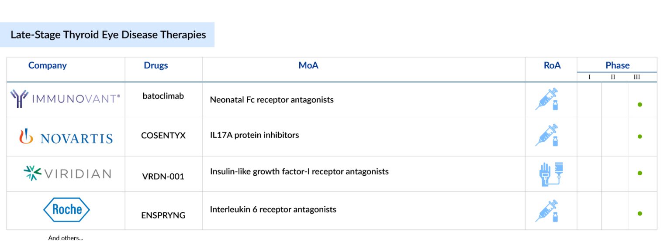Click the green Phase III dot for COSENTYX

pos(640,136)
